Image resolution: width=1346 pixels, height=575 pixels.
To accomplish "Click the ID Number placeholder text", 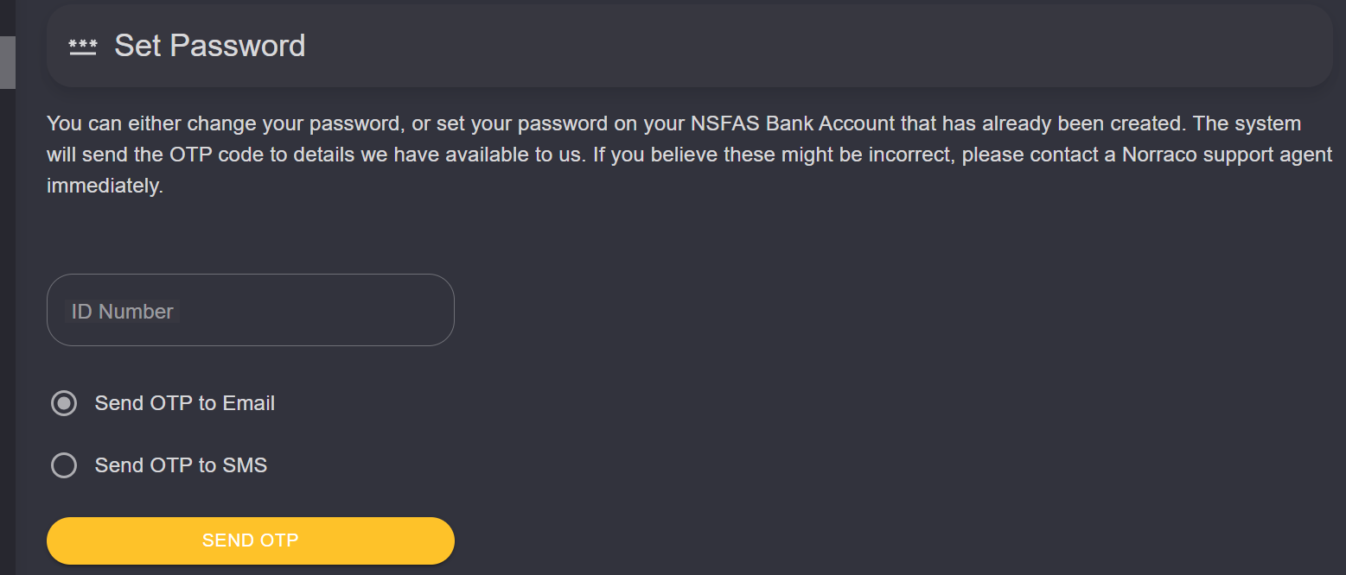I will 122,312.
